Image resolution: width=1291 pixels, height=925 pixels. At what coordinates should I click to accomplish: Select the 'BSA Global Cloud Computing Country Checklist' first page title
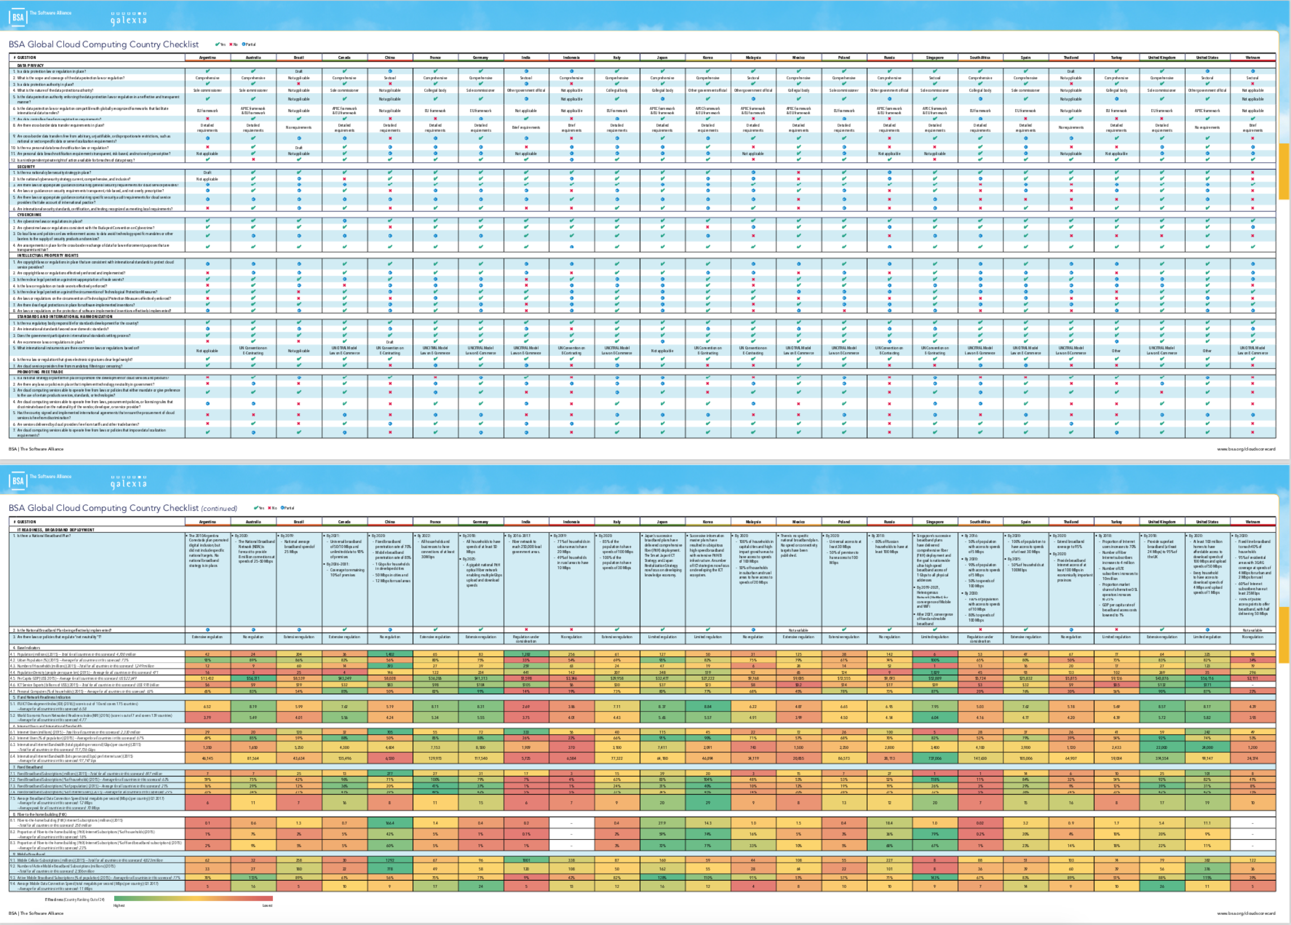[x=103, y=44]
